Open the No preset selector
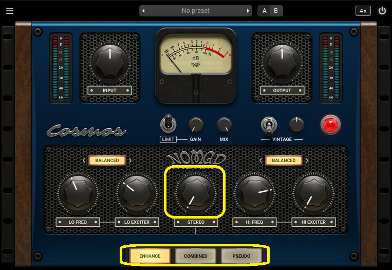Screen dimensions: 392x270 click(x=196, y=11)
